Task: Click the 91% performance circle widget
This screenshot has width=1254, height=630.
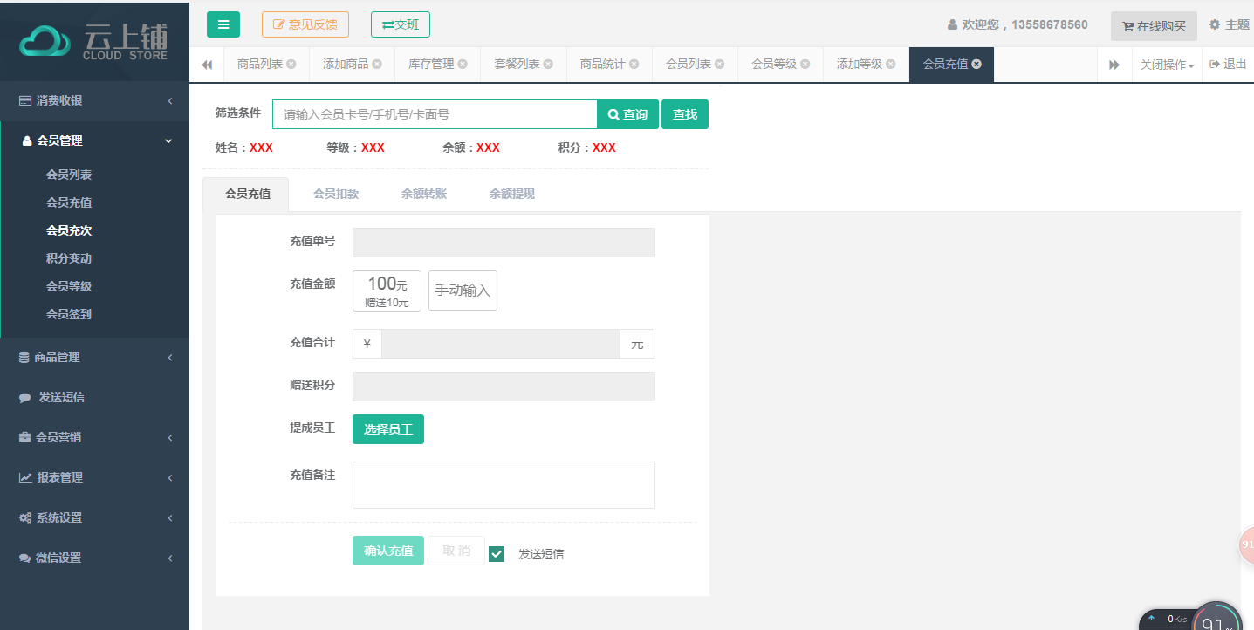Action: pyautogui.click(x=1216, y=618)
